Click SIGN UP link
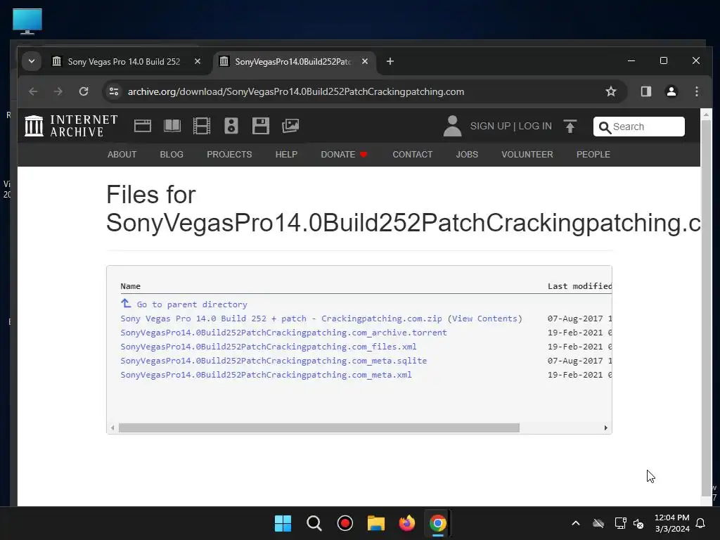This screenshot has height=540, width=720. pos(490,127)
